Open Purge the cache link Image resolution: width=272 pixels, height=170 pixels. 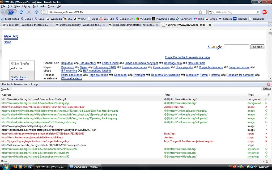click(x=187, y=57)
